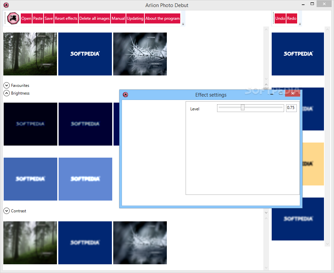Apply the lightest blue brightness preset thumbnail
This screenshot has width=334, height=273.
click(x=85, y=179)
